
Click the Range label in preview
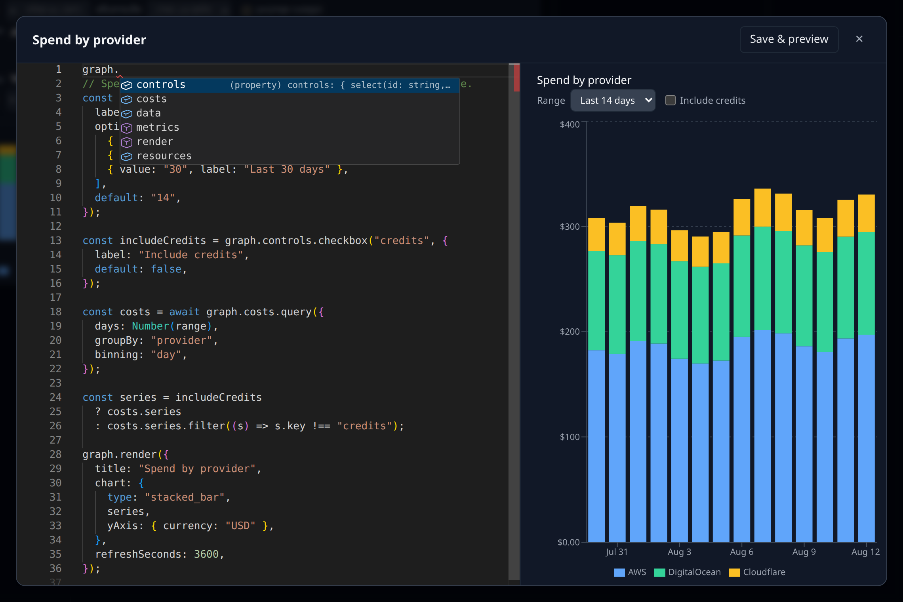click(551, 101)
